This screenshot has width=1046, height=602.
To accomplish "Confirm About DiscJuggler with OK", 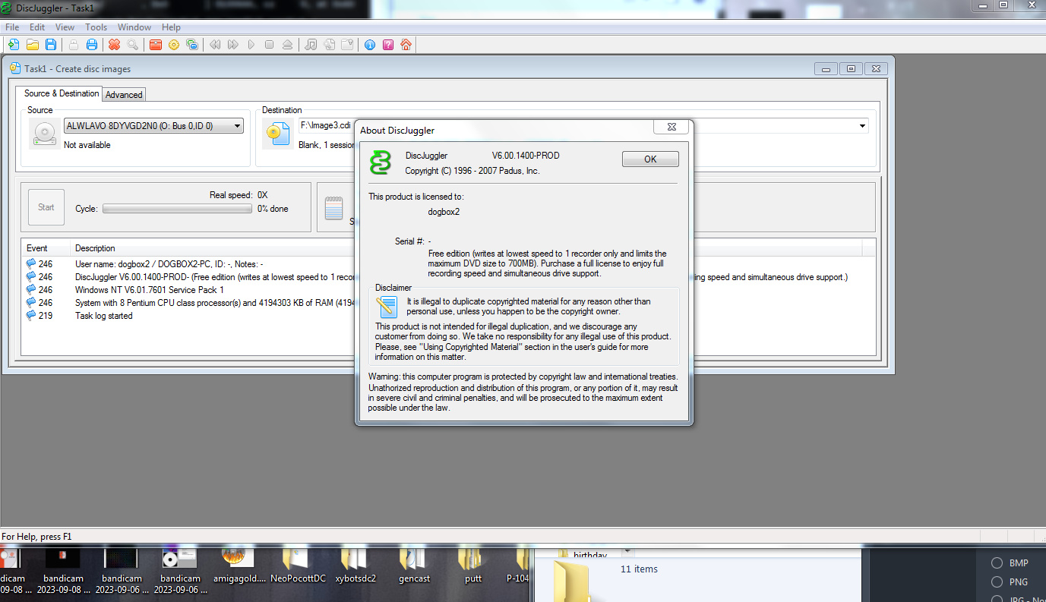I will 650,159.
